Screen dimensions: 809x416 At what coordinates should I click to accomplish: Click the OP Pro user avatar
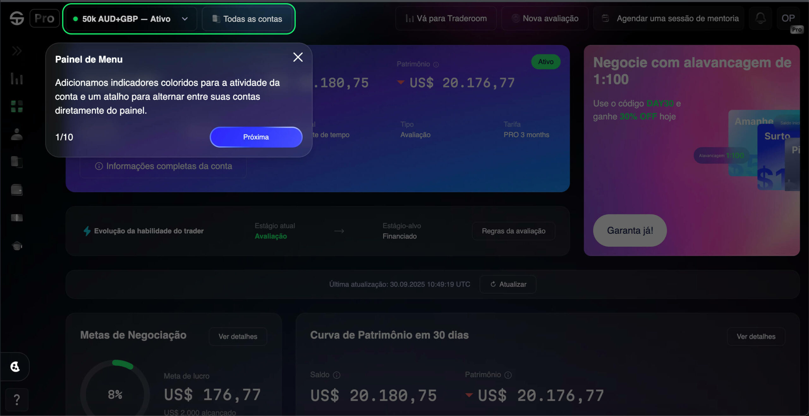788,18
